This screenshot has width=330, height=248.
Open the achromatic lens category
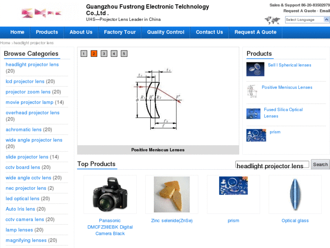[x=24, y=130]
